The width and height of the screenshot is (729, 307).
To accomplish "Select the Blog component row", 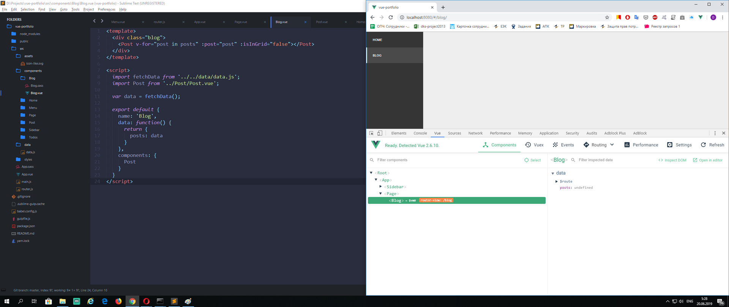I will [457, 200].
